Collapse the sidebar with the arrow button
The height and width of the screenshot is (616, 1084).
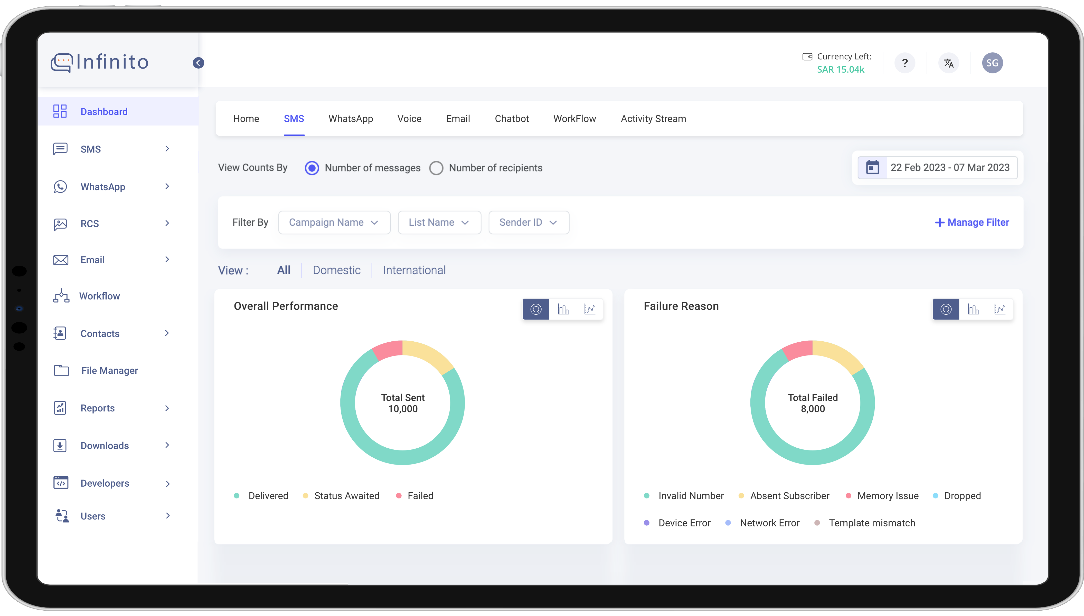tap(198, 63)
